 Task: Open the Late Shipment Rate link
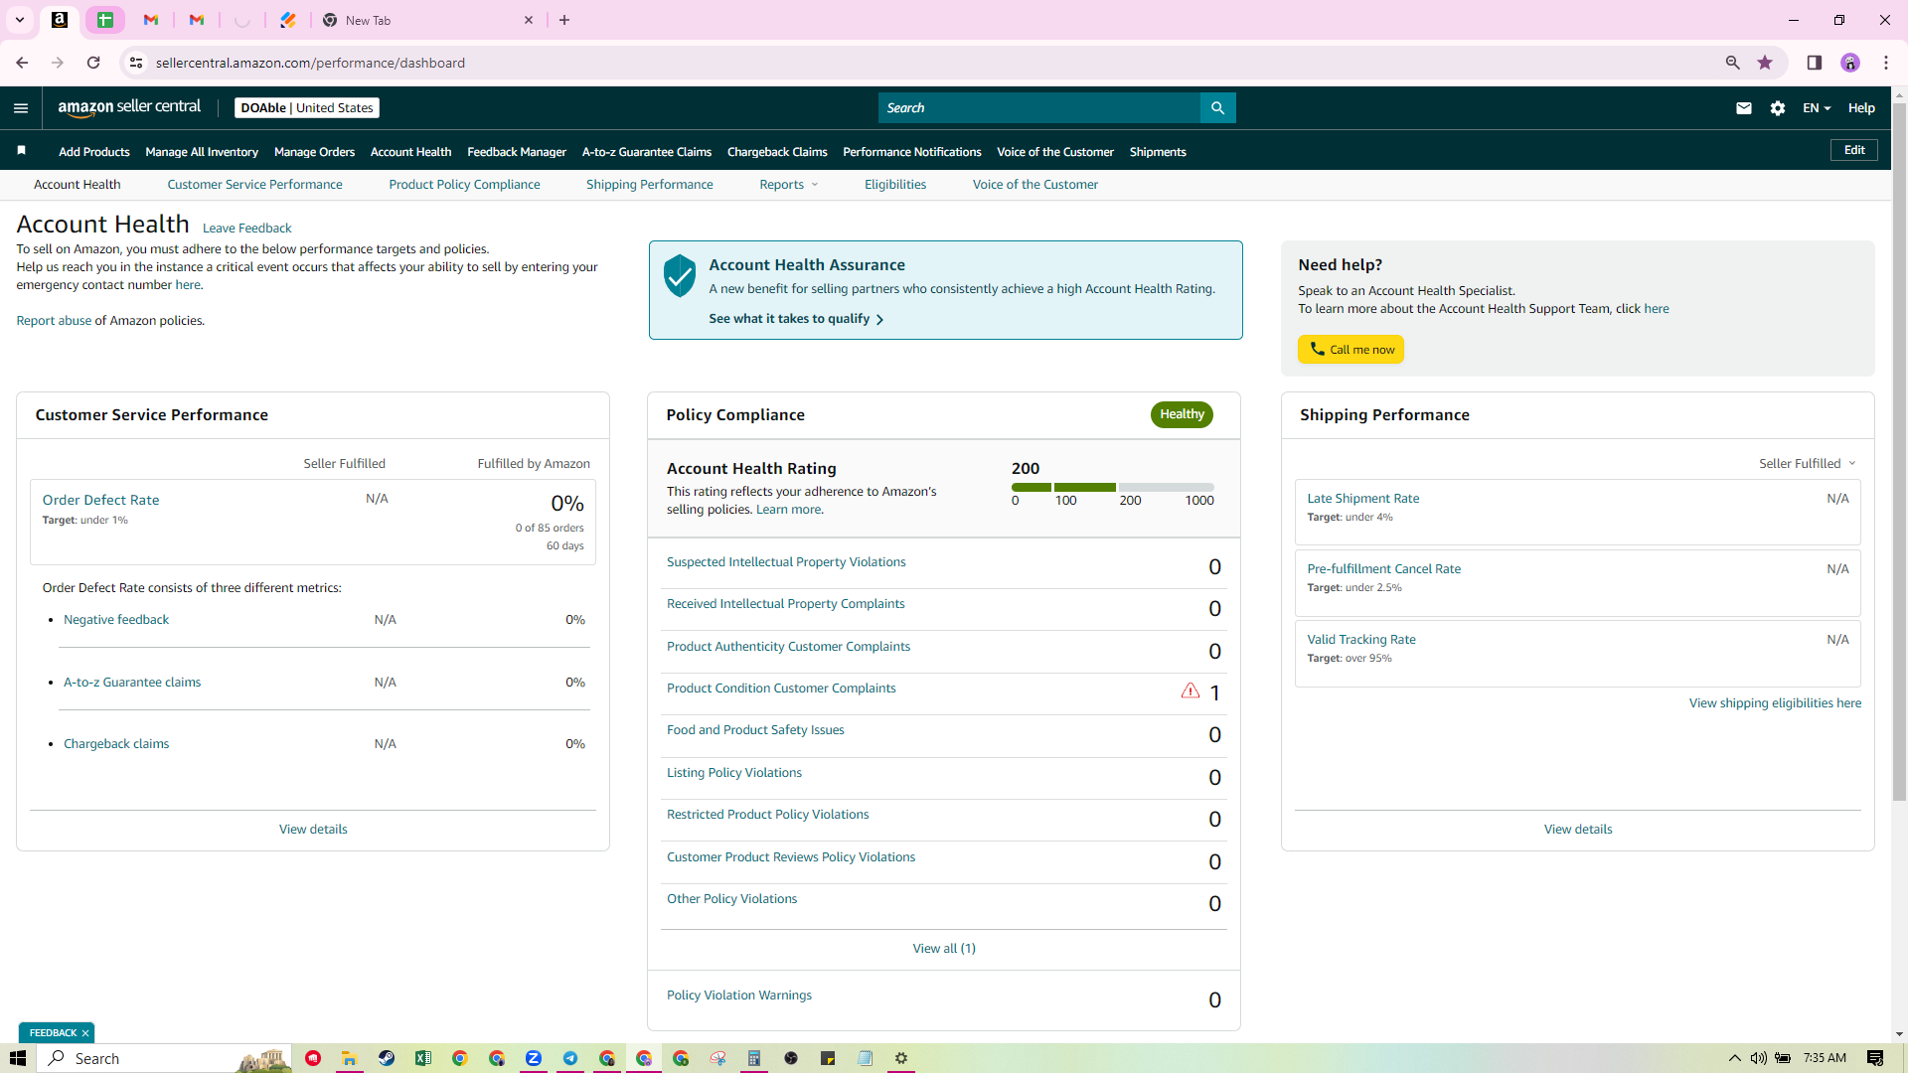pos(1362,499)
